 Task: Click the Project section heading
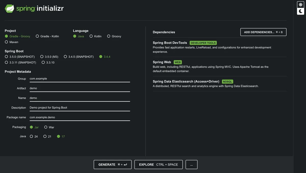(x=10, y=31)
